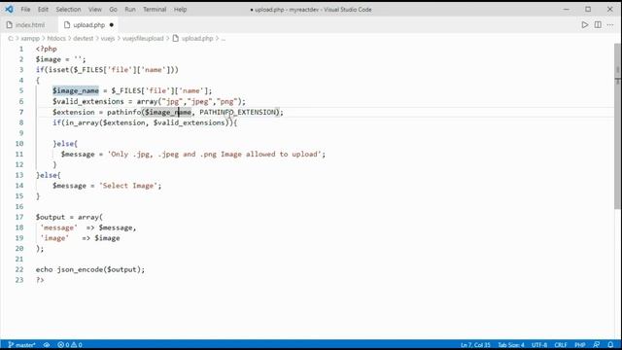The height and width of the screenshot is (350, 622).
Task: Click the window title text in title bar
Action: coord(311,9)
